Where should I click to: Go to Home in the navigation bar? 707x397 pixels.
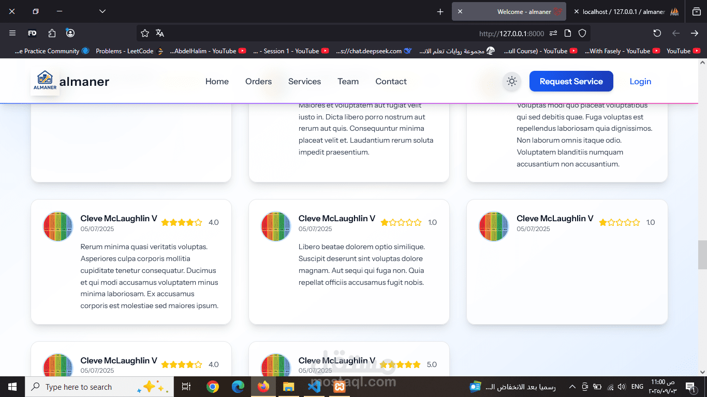(x=217, y=82)
